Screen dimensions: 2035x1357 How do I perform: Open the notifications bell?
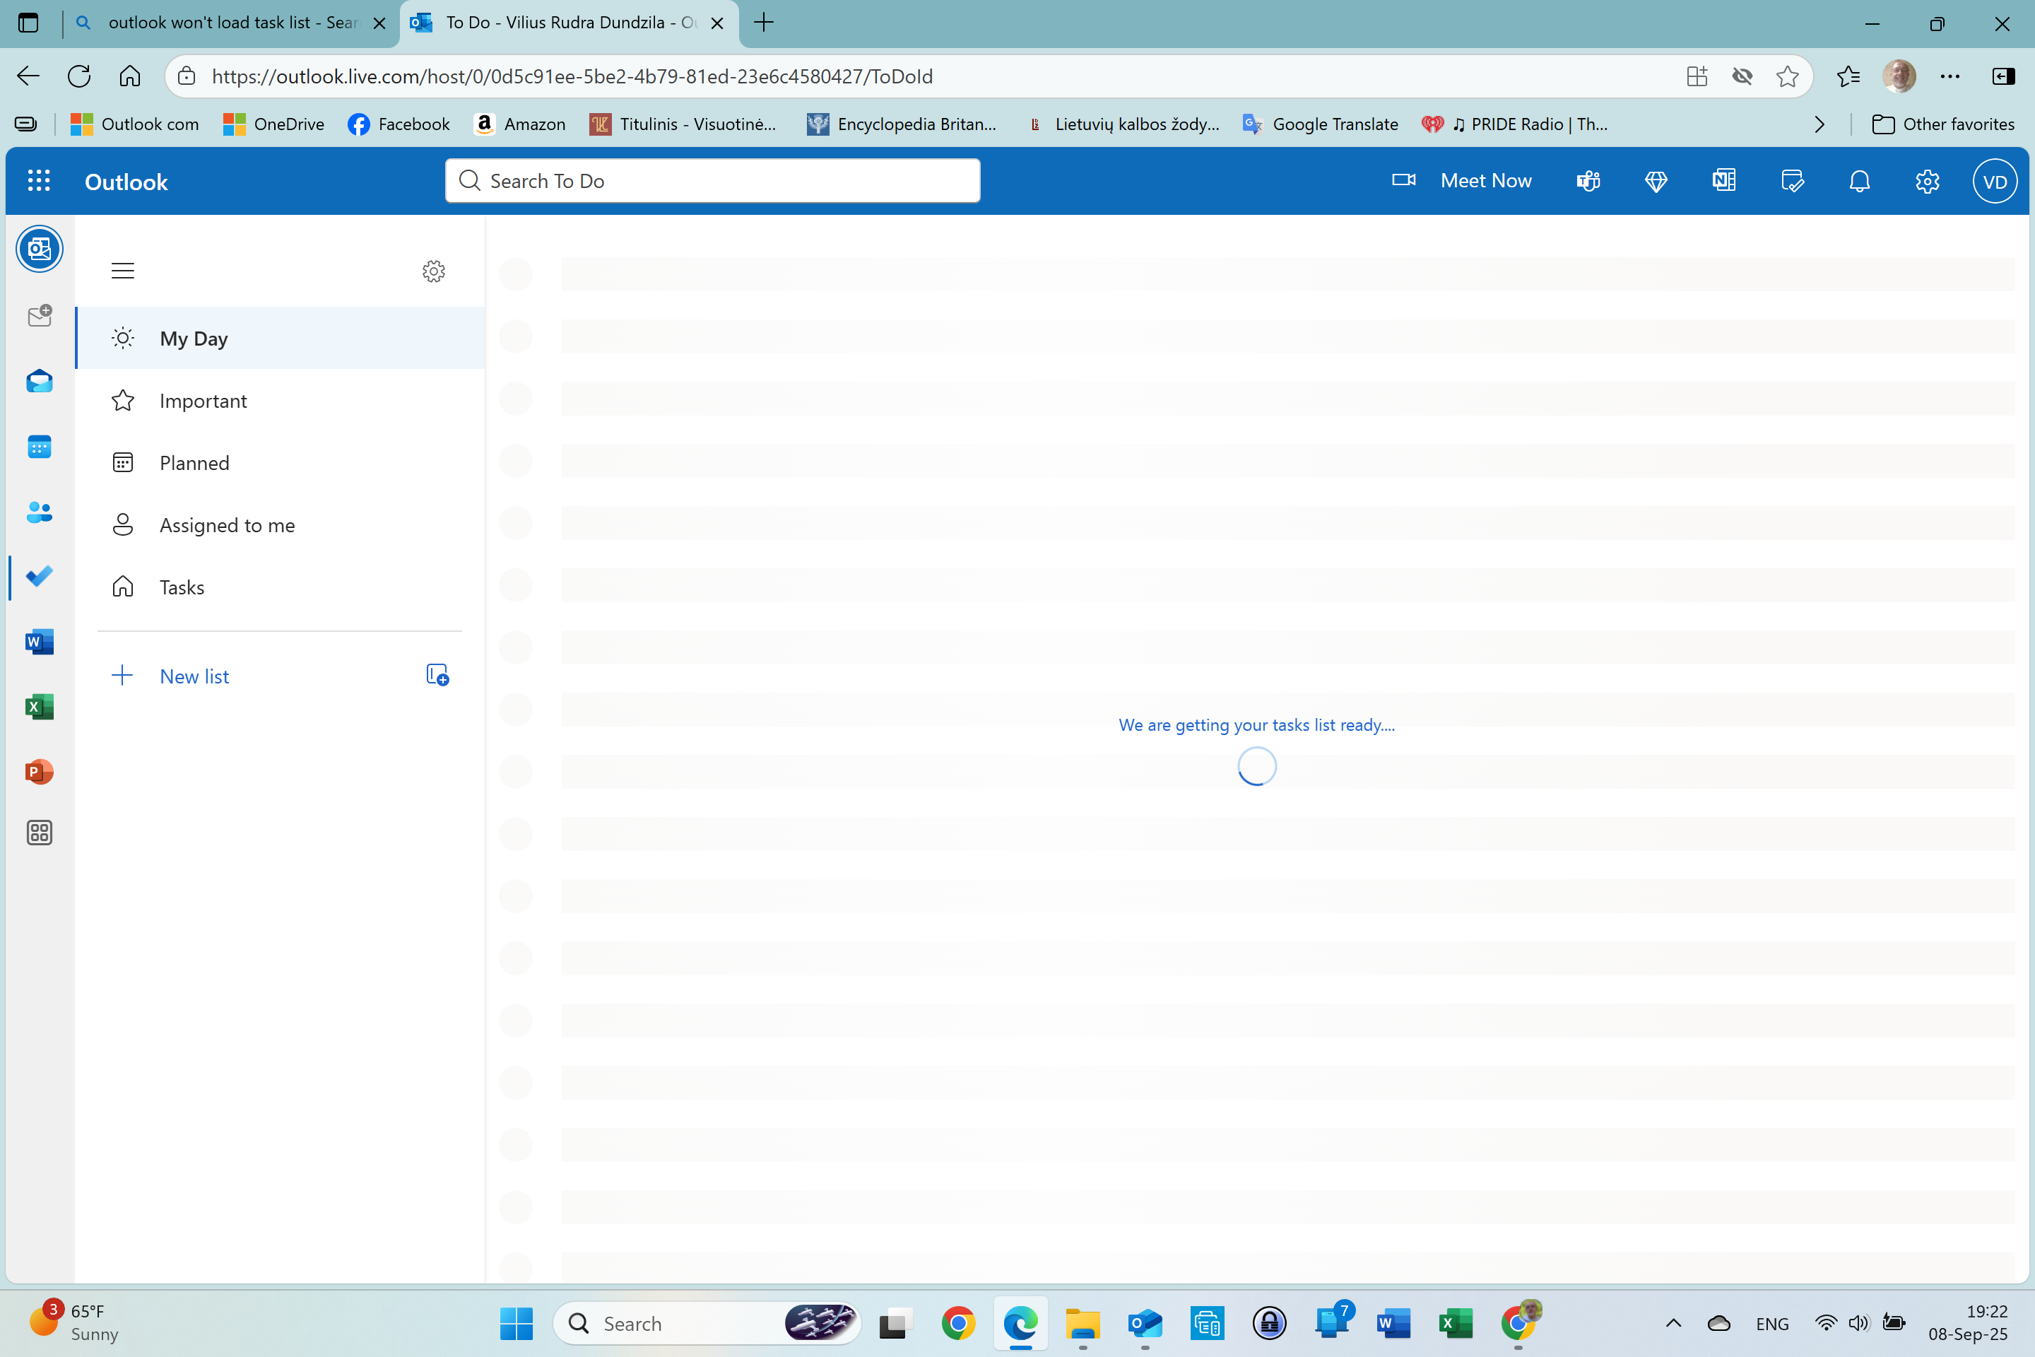click(x=1858, y=181)
